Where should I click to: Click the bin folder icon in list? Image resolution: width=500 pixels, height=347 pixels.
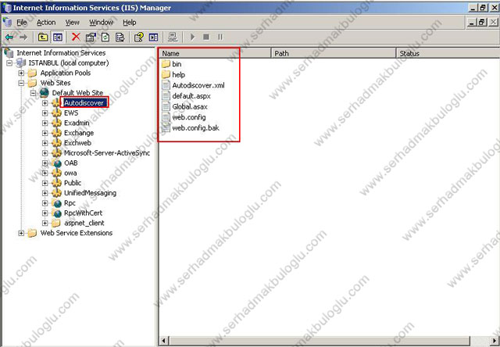(x=166, y=64)
